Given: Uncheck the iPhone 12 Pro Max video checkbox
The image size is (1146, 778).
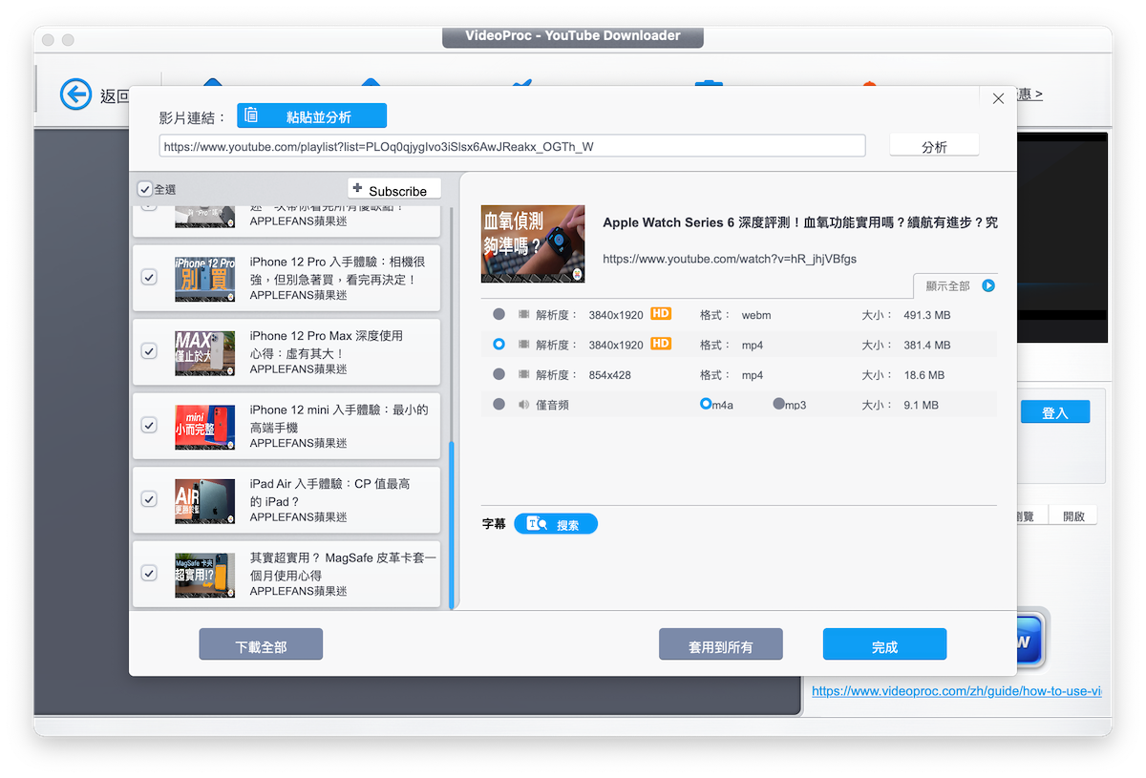Looking at the screenshot, I should 149,351.
